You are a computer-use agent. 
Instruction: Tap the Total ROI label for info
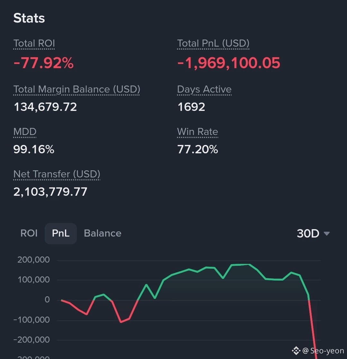click(34, 43)
